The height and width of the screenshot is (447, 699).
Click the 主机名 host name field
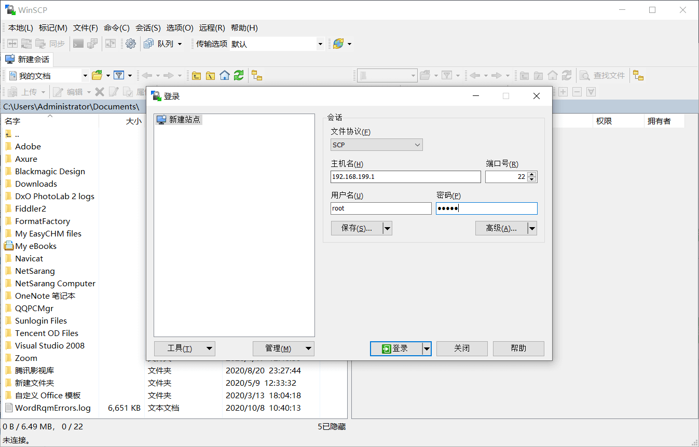coord(406,177)
